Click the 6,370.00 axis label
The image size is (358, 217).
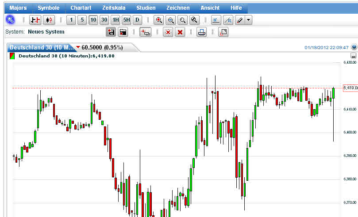(x=350, y=202)
